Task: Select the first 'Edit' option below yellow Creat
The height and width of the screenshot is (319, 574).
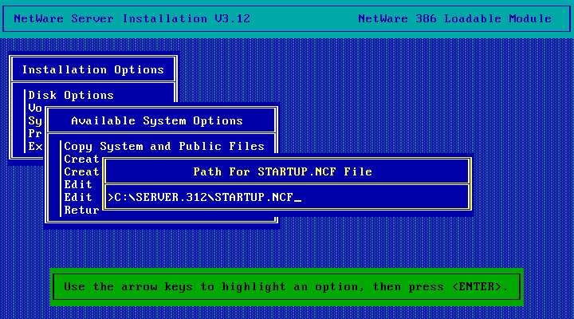Action: coord(78,184)
